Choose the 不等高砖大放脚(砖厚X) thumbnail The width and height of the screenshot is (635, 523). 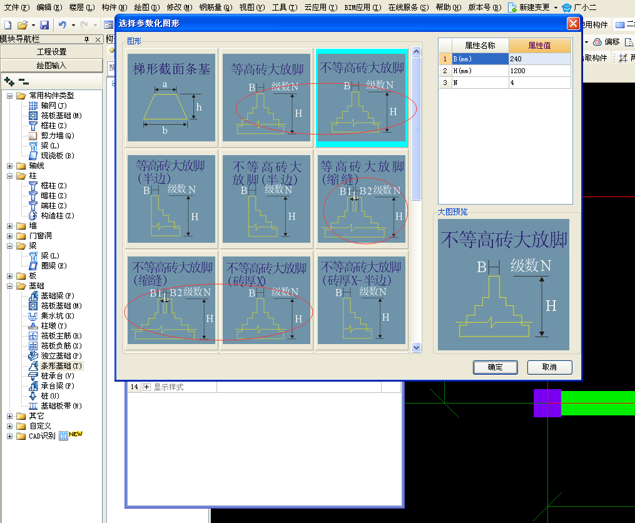coord(267,300)
